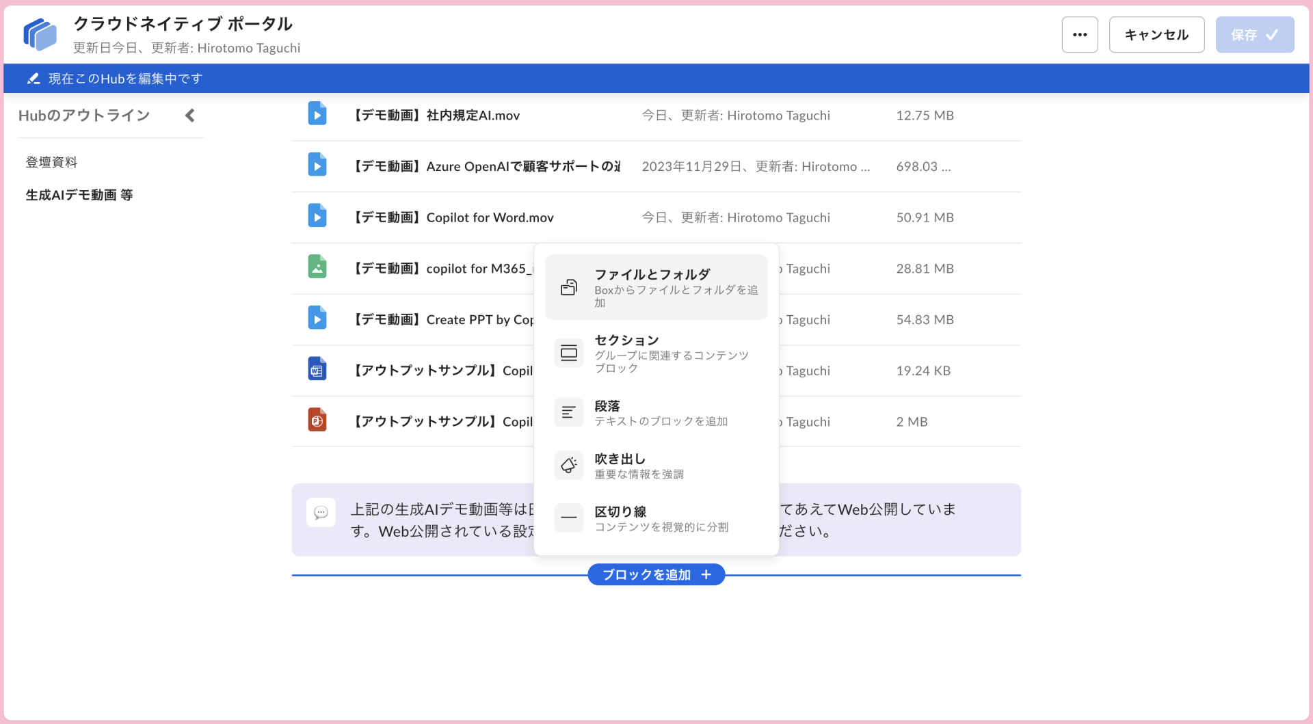Click the pencil icon in the blue banner

(33, 78)
